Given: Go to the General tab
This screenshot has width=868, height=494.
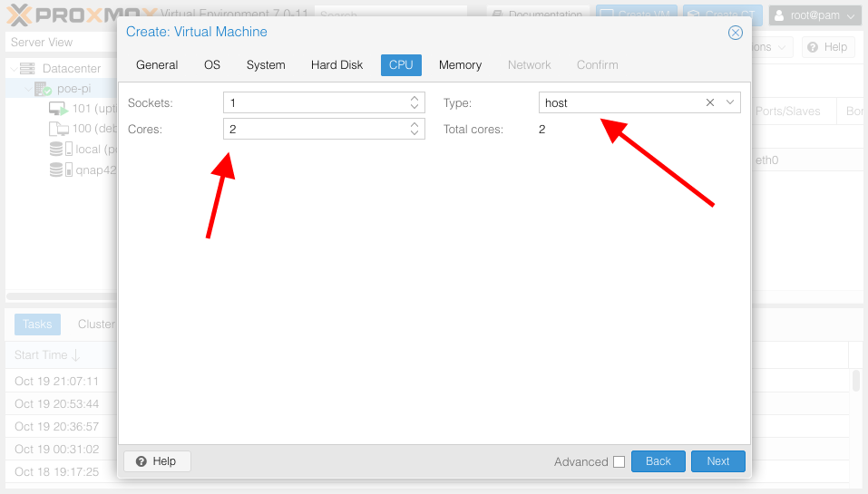Looking at the screenshot, I should [x=157, y=65].
